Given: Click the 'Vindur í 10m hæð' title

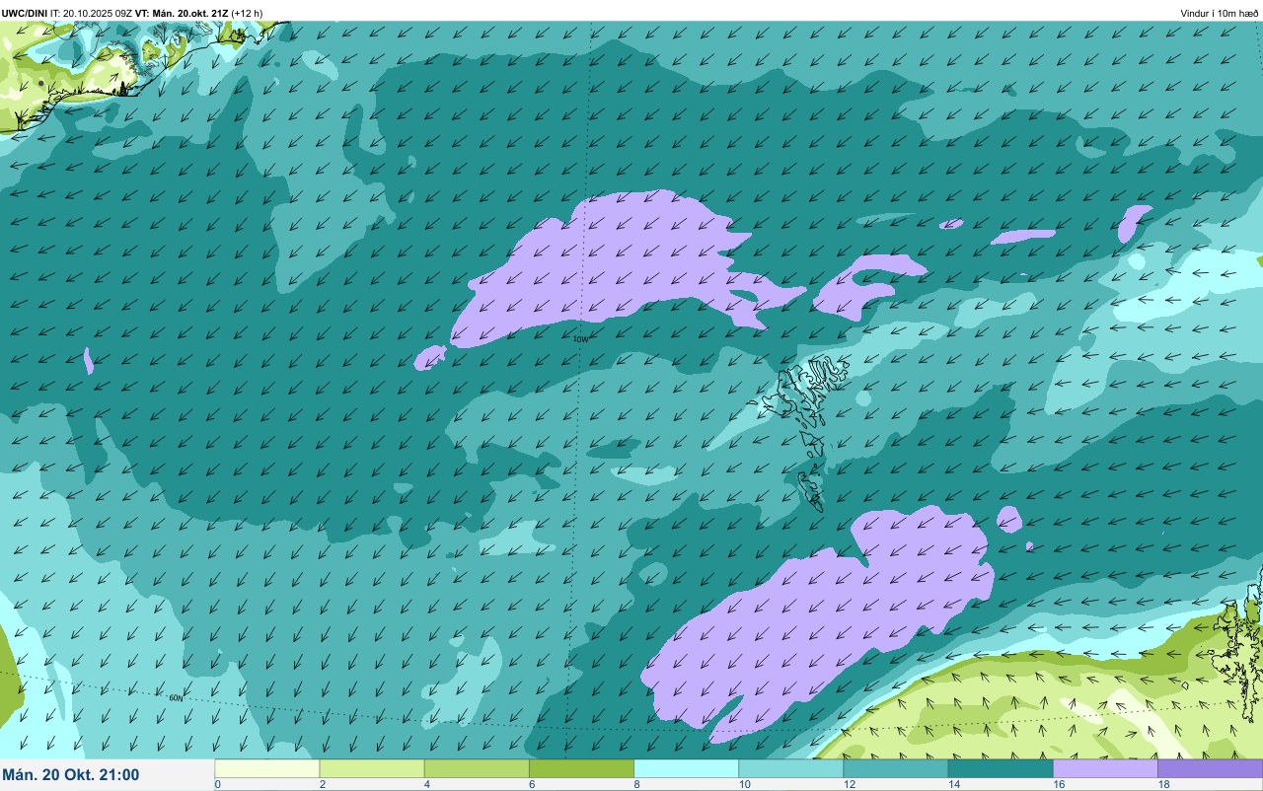Looking at the screenshot, I should tap(1219, 13).
